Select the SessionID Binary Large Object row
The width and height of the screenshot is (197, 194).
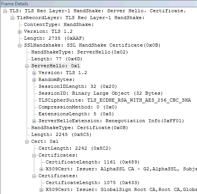click(x=101, y=93)
